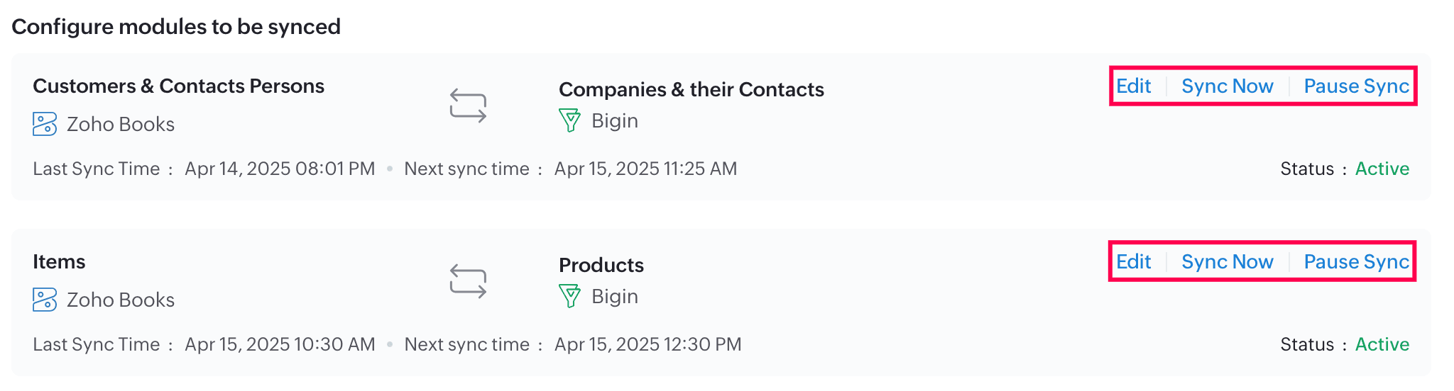Pause Sync for Customers & Contacts Persons
Screen dimensions: 1454x391
pos(1356,86)
